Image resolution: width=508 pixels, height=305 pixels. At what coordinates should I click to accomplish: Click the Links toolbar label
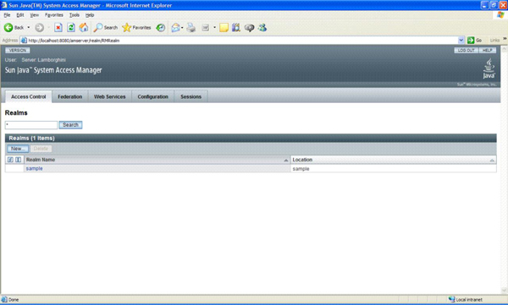point(494,41)
